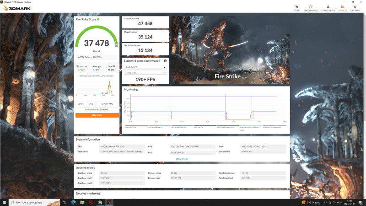
Task: Click the 3DMark logo
Action: click(x=17, y=8)
